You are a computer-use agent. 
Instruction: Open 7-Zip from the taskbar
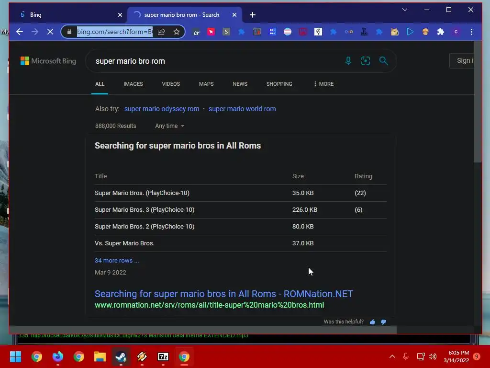pyautogui.click(x=163, y=356)
